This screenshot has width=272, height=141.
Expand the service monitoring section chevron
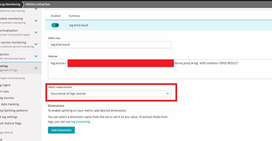point(36,44)
